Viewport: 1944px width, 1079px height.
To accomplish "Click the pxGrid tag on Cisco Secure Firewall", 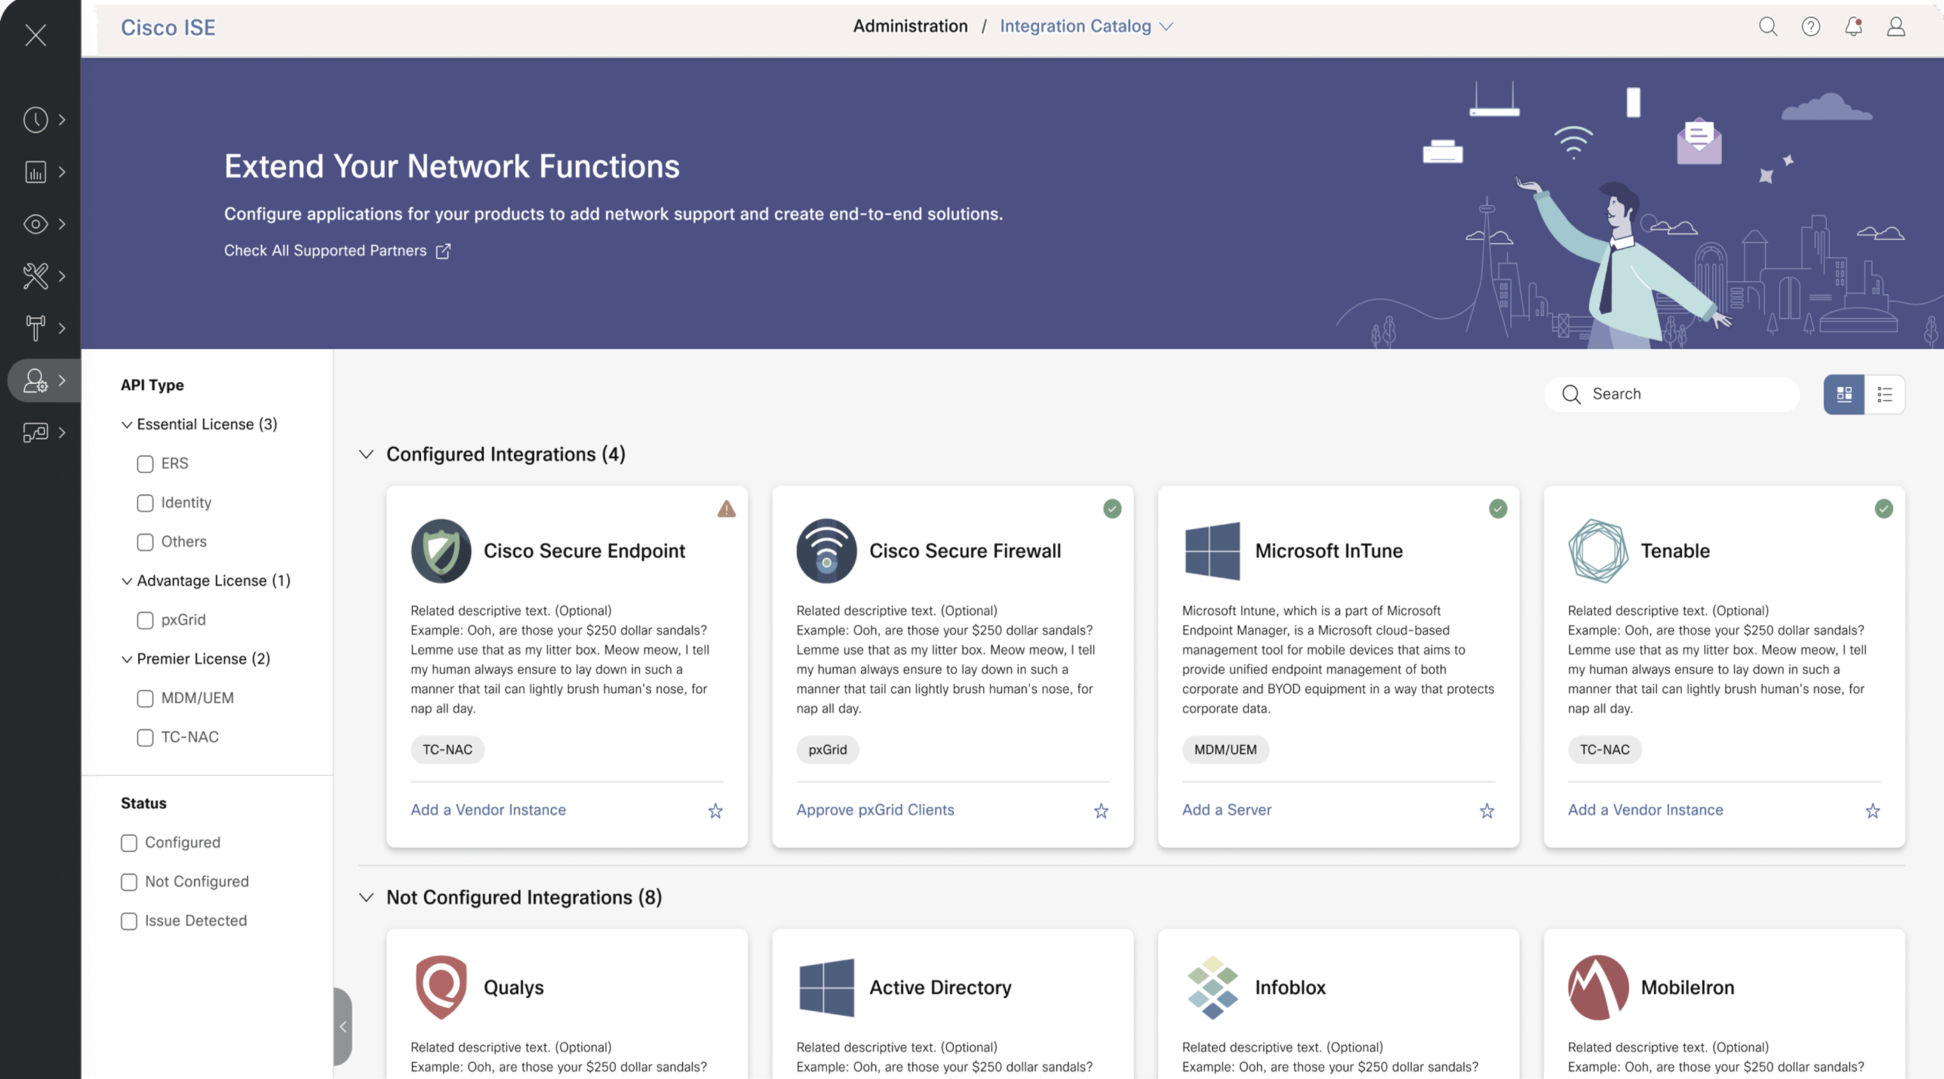I will click(x=828, y=749).
